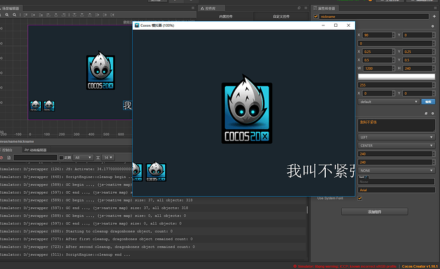Click the open log file icon in console
The height and width of the screenshot is (269, 440).
[9, 157]
